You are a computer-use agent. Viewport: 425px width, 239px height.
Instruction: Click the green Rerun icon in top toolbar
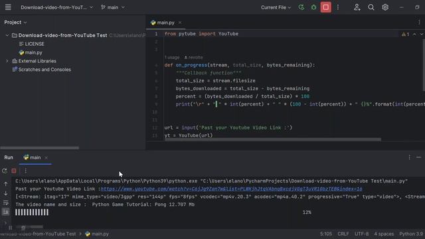tap(301, 7)
